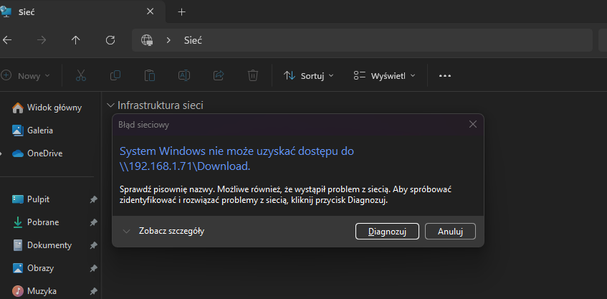Click the Rename icon in toolbar
Image resolution: width=607 pixels, height=299 pixels.
click(x=183, y=75)
